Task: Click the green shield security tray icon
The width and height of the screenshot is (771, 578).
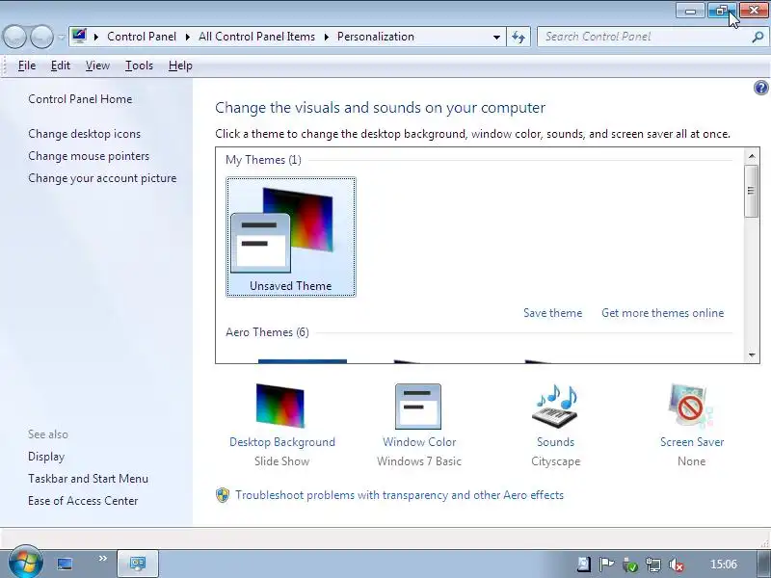Action: click(x=630, y=565)
